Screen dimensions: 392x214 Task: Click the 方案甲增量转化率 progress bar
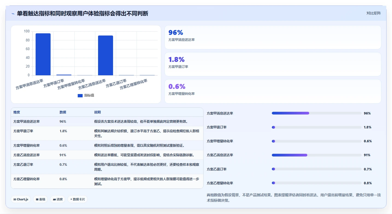[317, 141]
